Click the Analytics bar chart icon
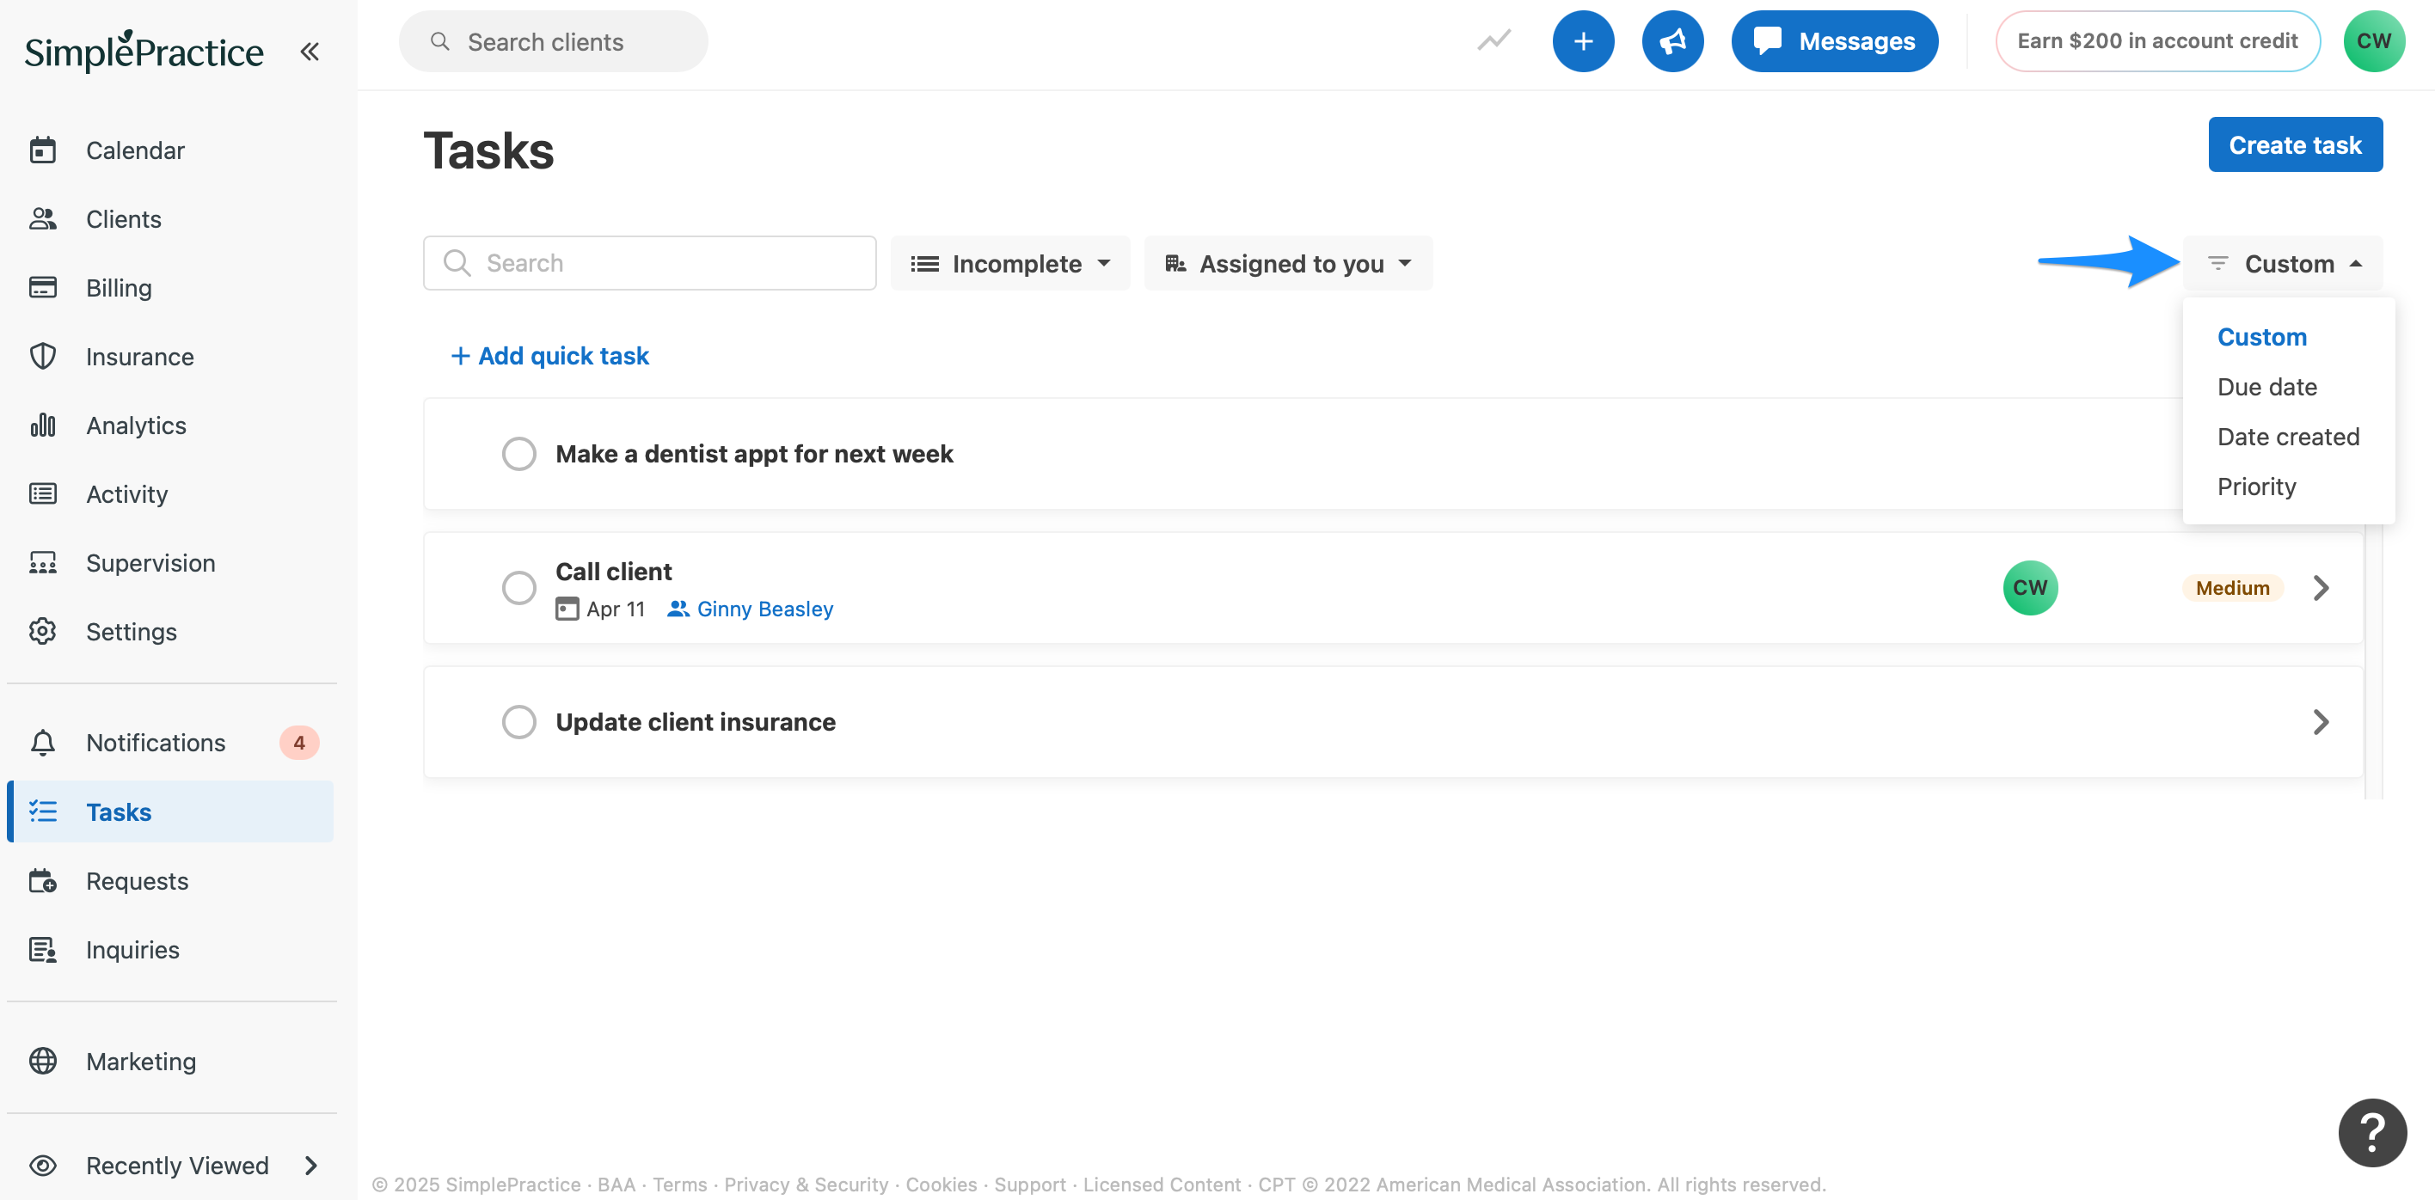This screenshot has width=2435, height=1200. pyautogui.click(x=42, y=426)
